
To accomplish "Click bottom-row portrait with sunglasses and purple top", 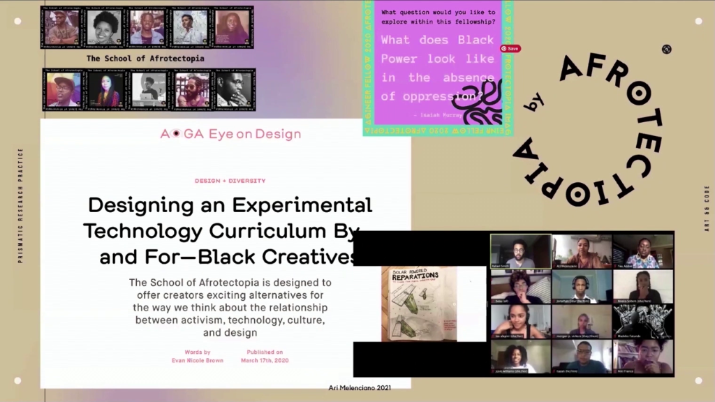I will 192,90.
